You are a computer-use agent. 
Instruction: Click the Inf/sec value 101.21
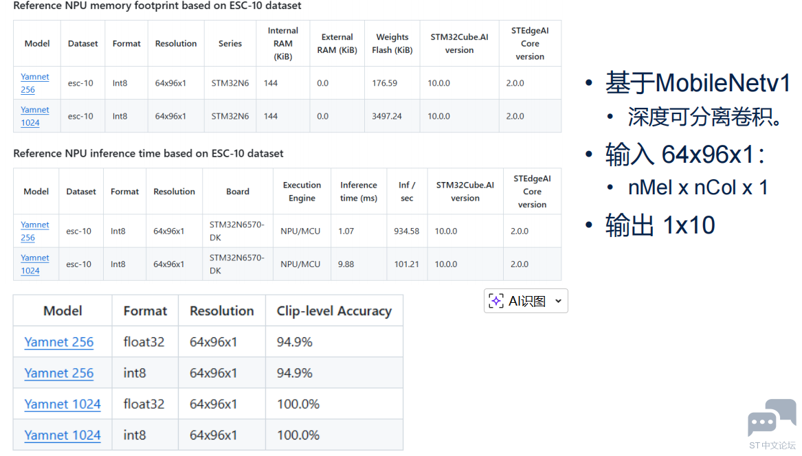click(x=407, y=264)
